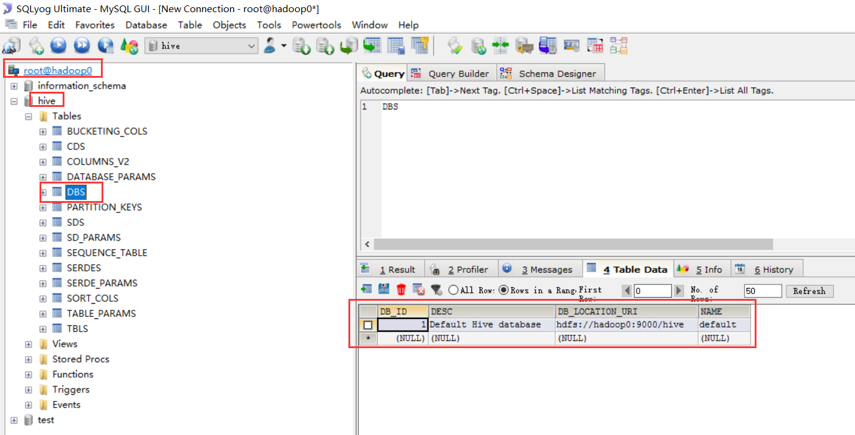Expand the TBLS table node

tap(43, 329)
